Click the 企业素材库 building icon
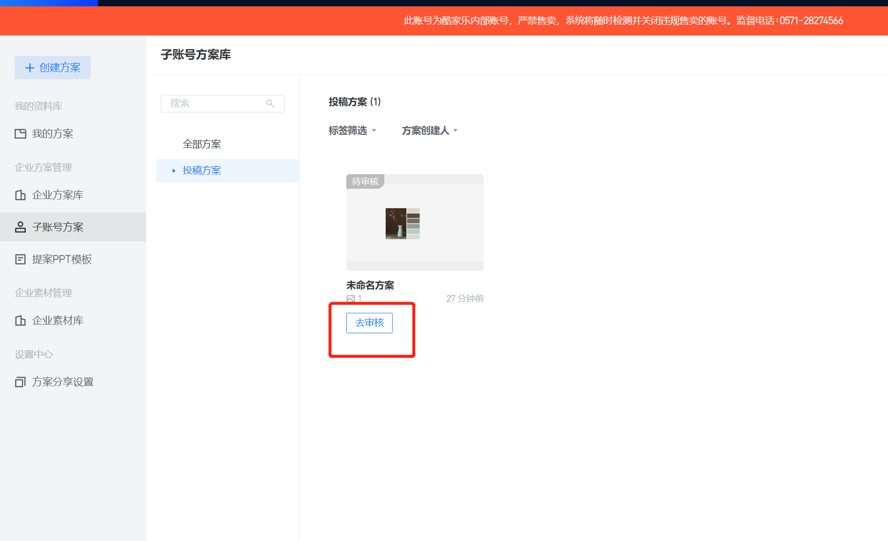 point(20,321)
